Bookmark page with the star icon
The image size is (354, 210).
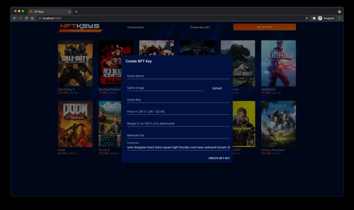[x=307, y=18]
